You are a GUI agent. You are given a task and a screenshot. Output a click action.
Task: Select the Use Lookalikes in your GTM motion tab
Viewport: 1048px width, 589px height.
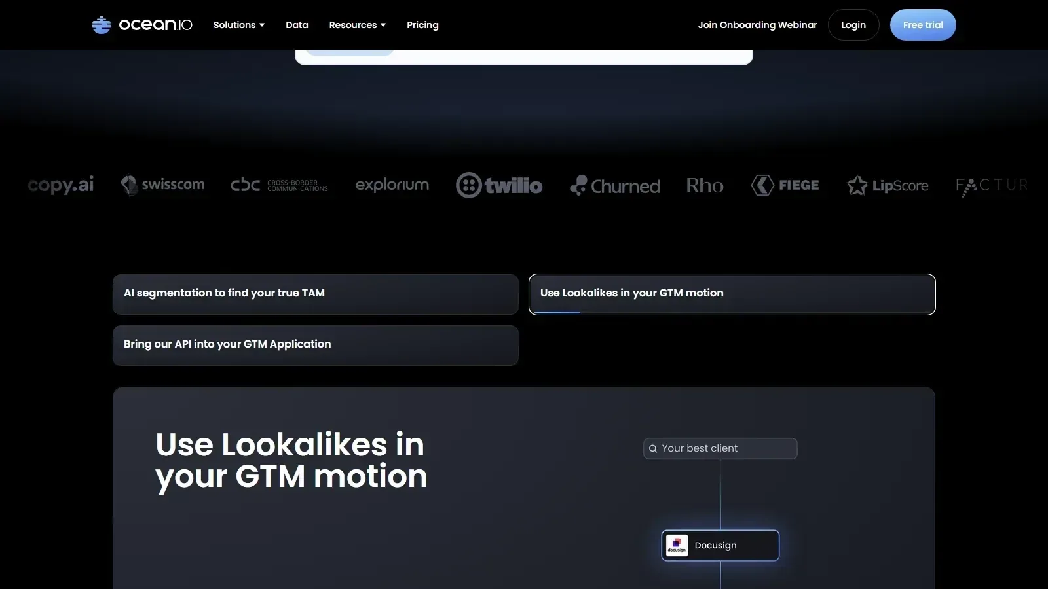732,294
